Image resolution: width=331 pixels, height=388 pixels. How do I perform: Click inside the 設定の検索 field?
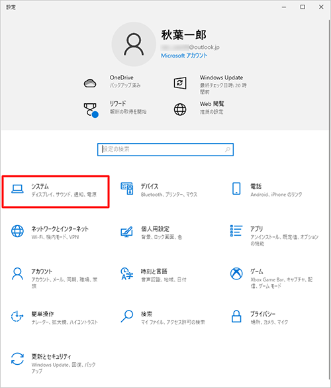click(x=165, y=150)
